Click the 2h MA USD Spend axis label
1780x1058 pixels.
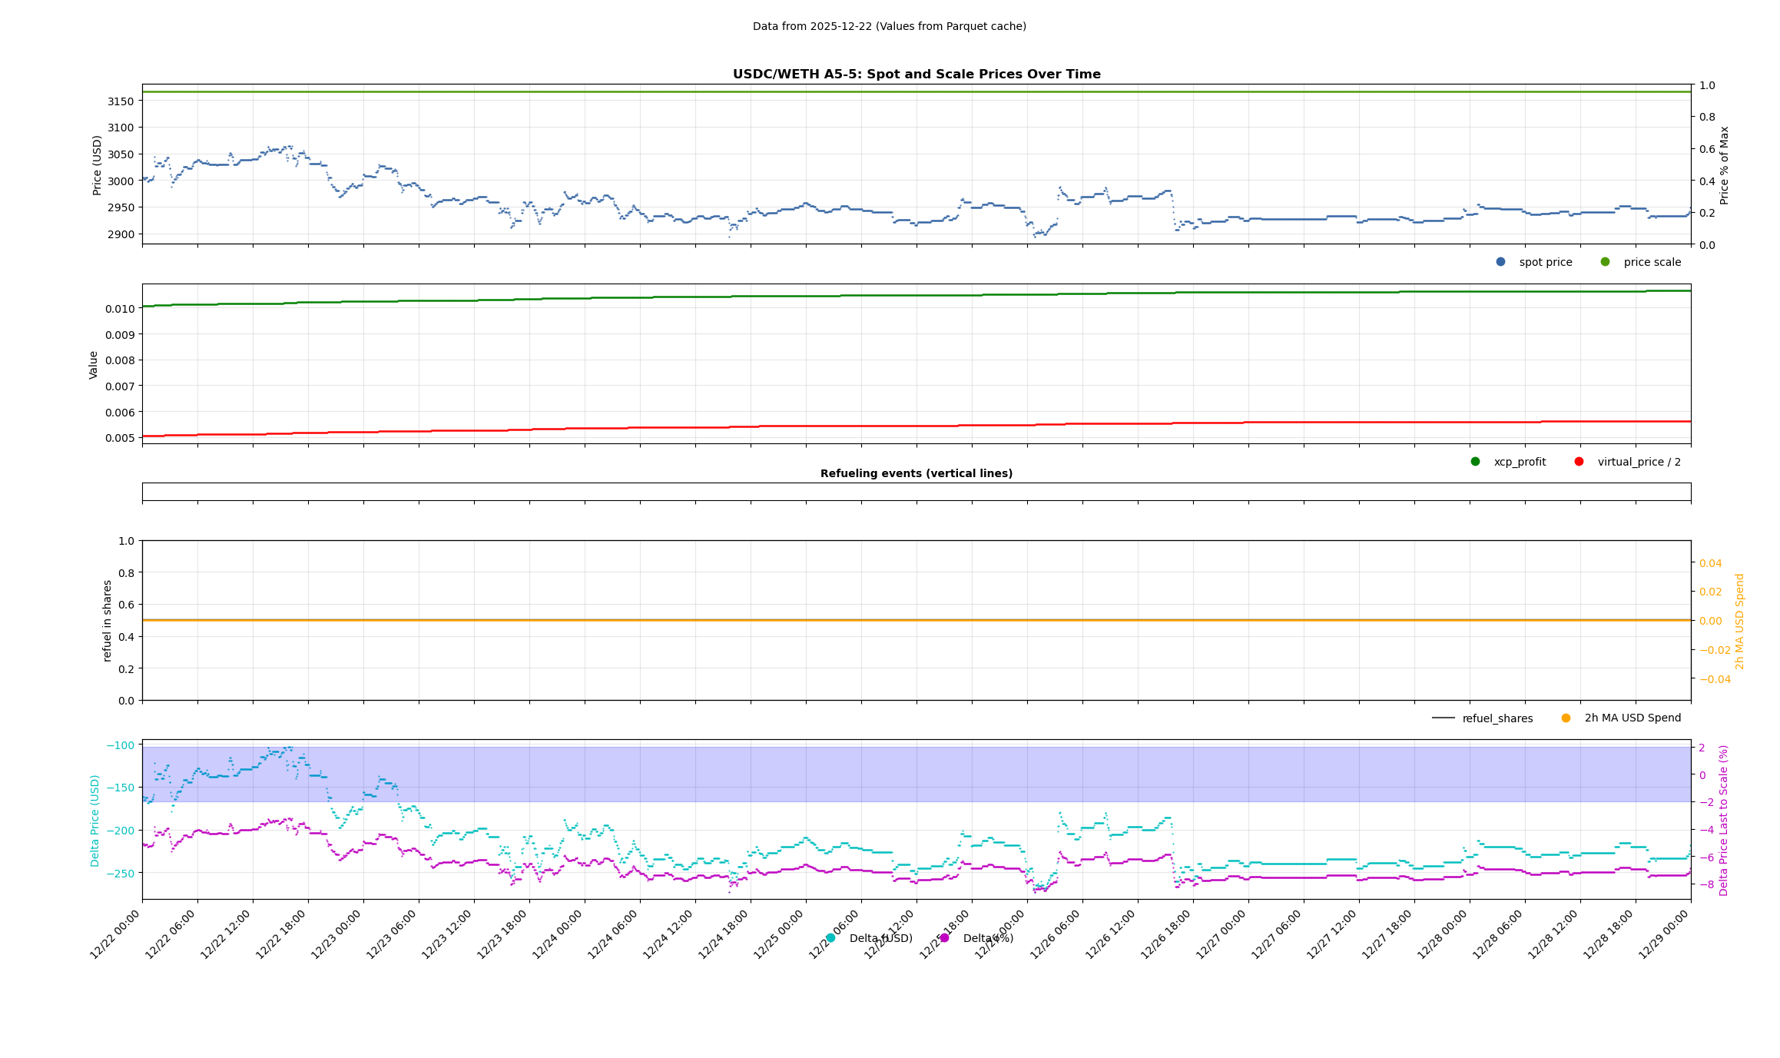1740,621
